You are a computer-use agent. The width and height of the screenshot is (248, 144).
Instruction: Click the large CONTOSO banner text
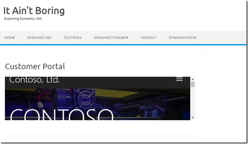tap(62, 114)
